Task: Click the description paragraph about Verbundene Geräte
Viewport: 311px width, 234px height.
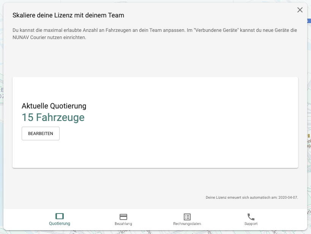Action: tap(155, 34)
